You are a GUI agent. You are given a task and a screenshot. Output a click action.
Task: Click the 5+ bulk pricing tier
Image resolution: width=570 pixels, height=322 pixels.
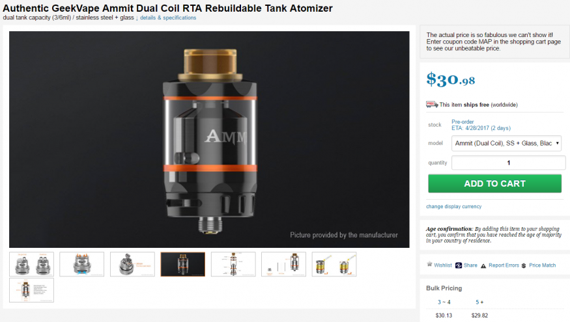[479, 302]
